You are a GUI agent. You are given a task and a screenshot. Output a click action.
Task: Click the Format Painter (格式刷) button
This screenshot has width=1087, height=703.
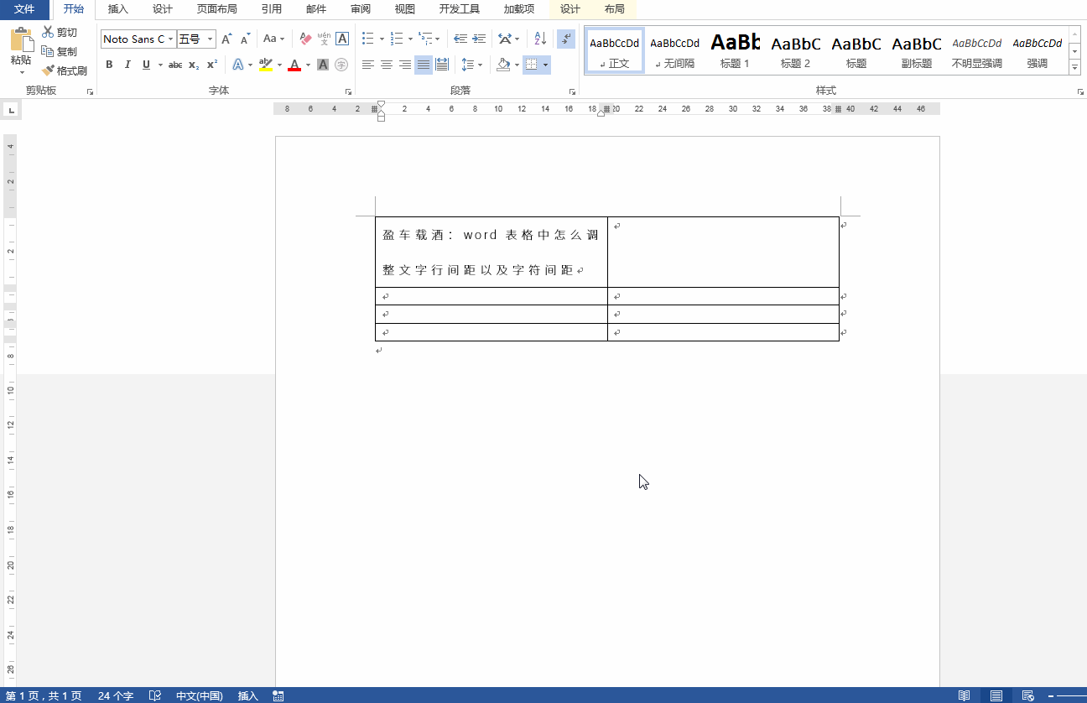click(x=65, y=71)
